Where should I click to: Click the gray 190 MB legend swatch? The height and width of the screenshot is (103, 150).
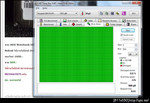tap(121, 60)
